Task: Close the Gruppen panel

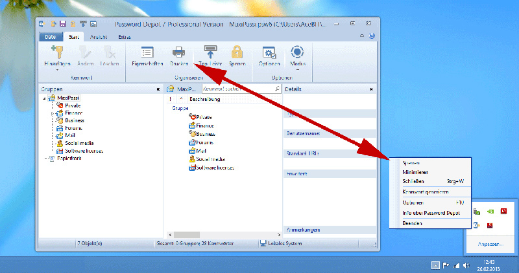Action: 158,89
